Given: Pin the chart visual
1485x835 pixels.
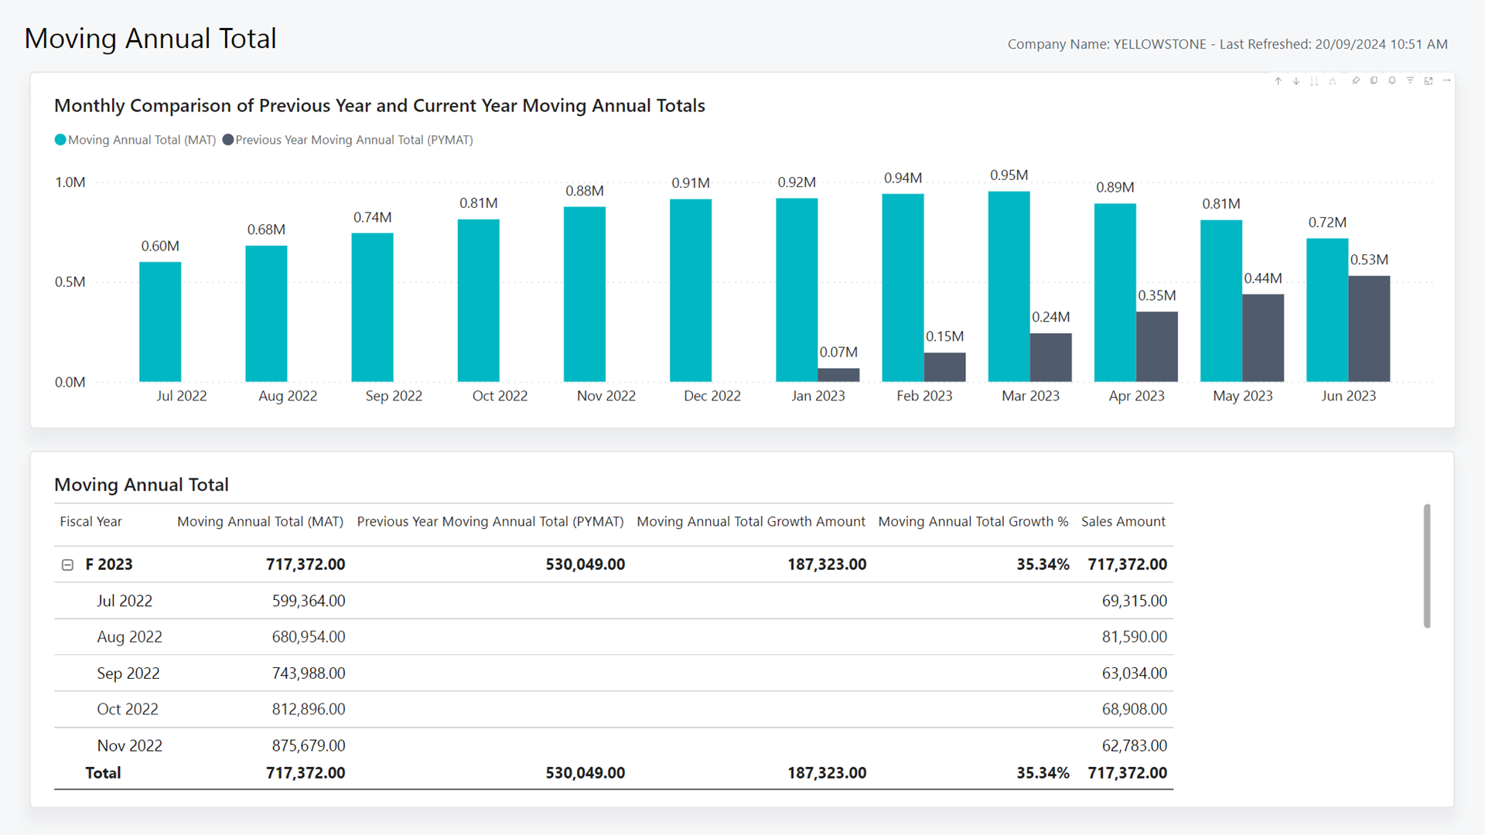Looking at the screenshot, I should 1356,80.
